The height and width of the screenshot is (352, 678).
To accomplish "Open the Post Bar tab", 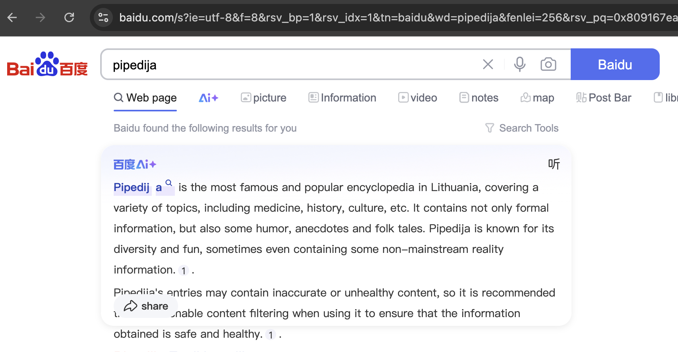I will click(x=604, y=98).
